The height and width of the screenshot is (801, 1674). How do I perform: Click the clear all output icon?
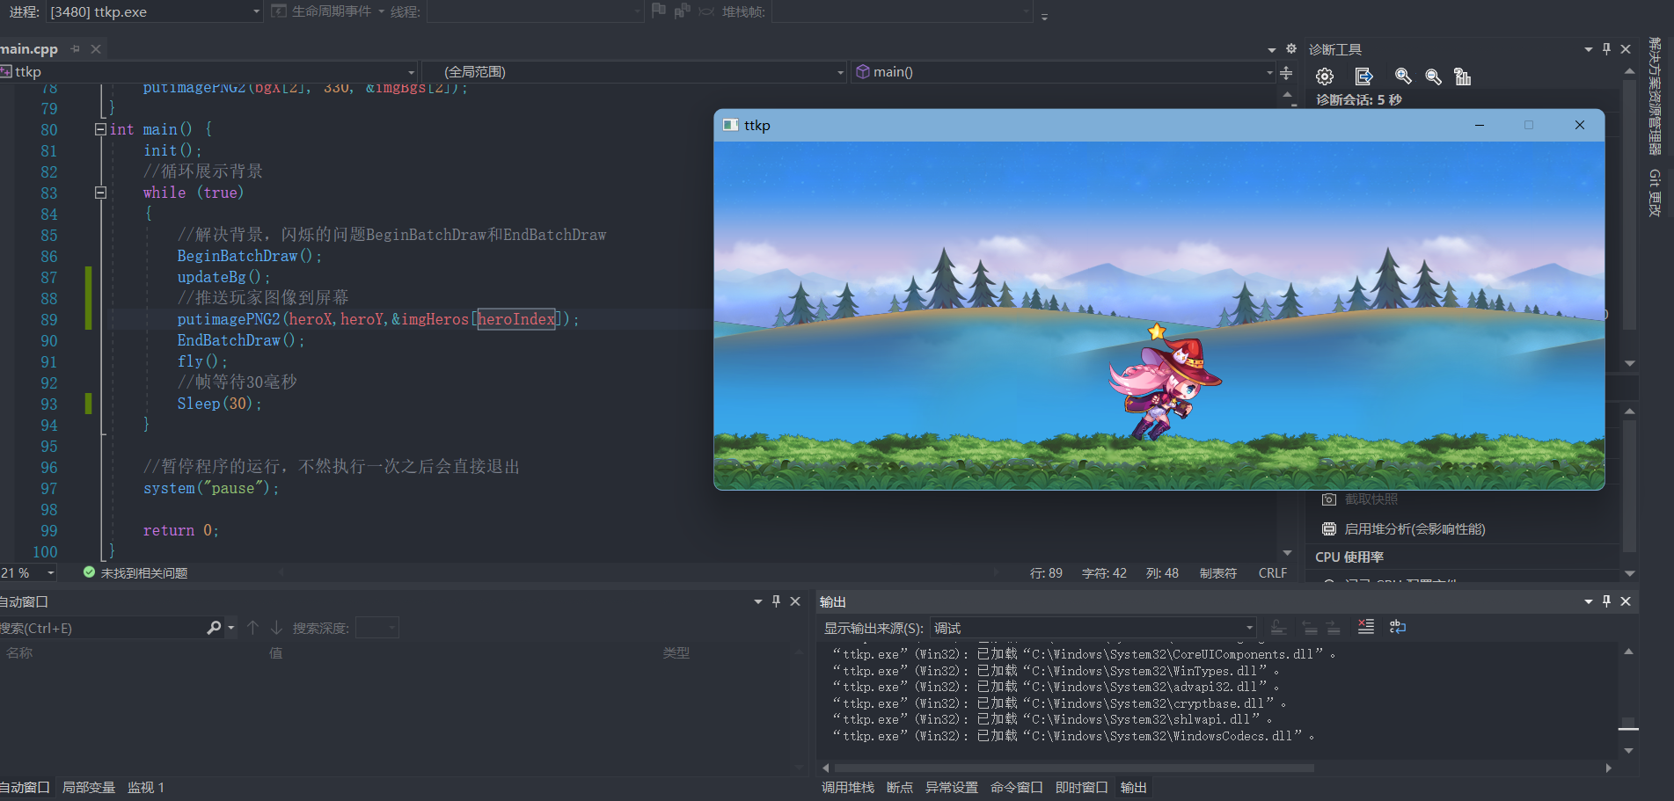click(x=1366, y=627)
